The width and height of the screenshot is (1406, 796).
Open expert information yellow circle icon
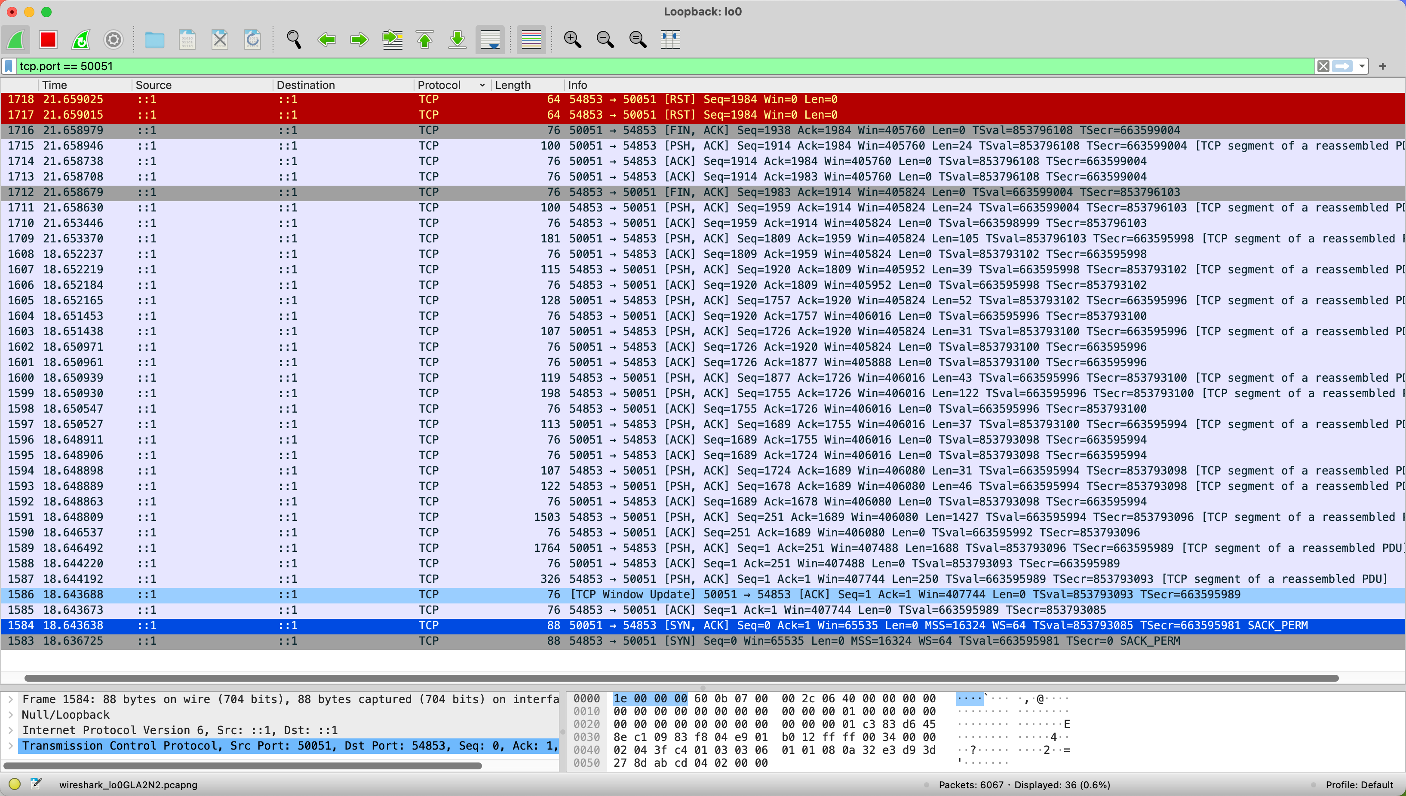pyautogui.click(x=15, y=784)
